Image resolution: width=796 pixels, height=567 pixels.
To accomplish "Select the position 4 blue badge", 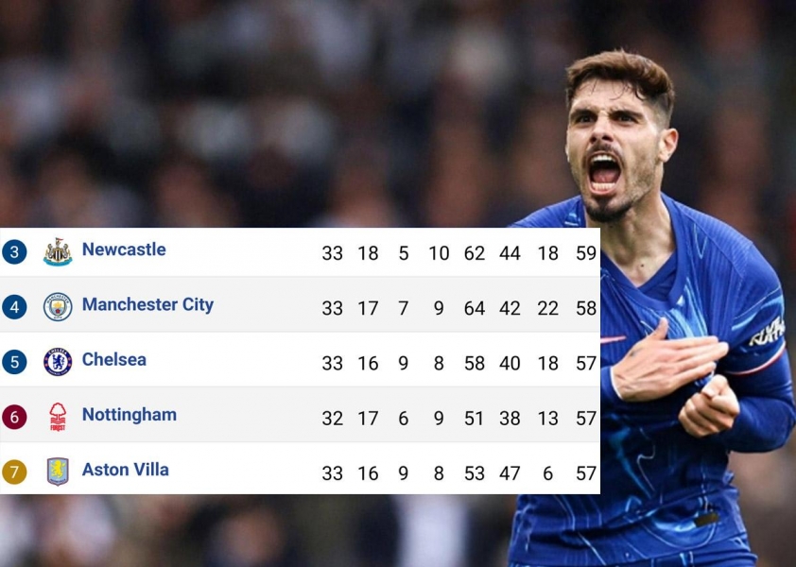I will (x=14, y=306).
